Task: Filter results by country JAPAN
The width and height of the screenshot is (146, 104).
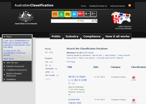Action: [x=50, y=72]
